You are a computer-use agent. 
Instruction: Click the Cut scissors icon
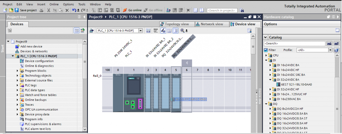[49, 10]
